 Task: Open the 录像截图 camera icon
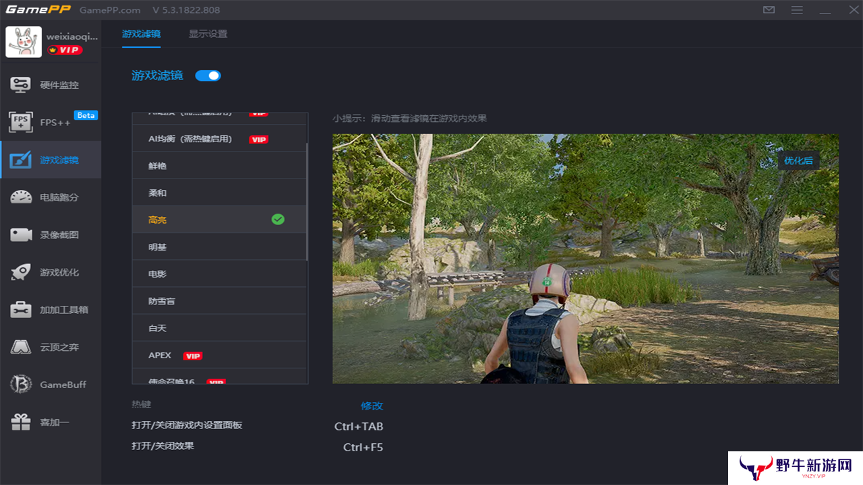pyautogui.click(x=21, y=234)
